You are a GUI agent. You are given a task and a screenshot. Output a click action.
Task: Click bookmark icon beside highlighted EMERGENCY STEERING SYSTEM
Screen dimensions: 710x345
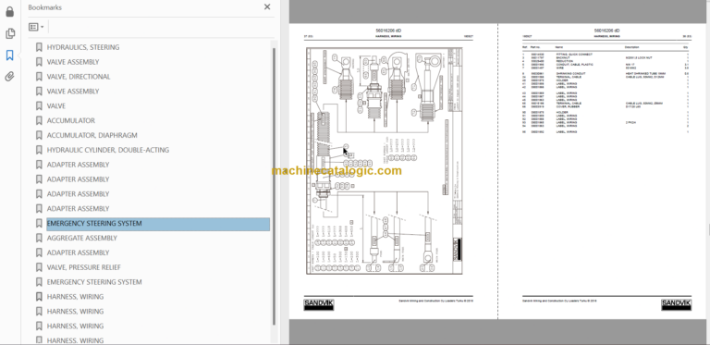click(x=39, y=223)
